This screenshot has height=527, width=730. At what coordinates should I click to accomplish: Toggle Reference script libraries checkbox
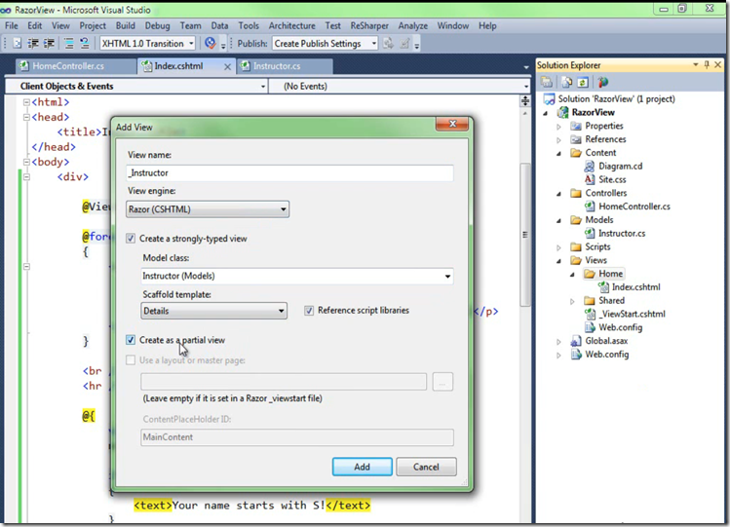point(309,310)
